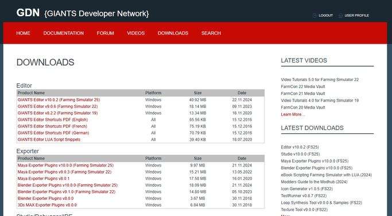Screen dimensions: 392x216
Task: Download GIANTS Editor LUA Script Snippets
Action: click(x=49, y=140)
